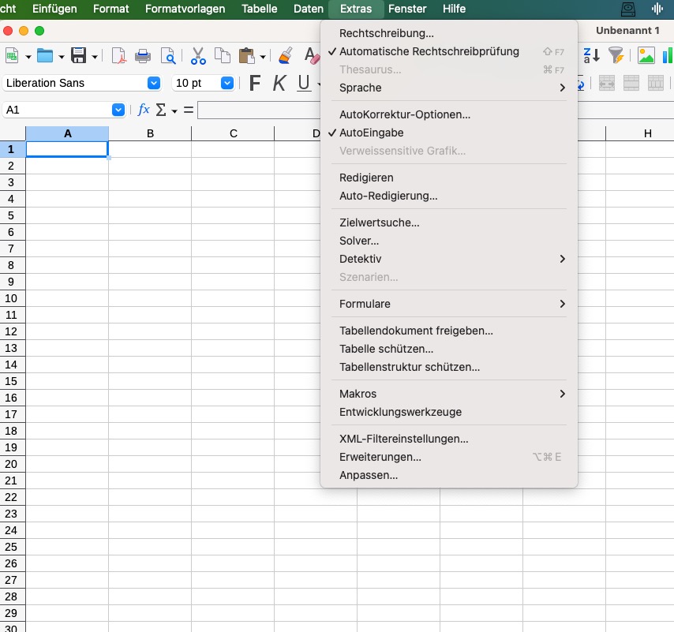Click the AutoFilter funnel icon

pyautogui.click(x=616, y=55)
